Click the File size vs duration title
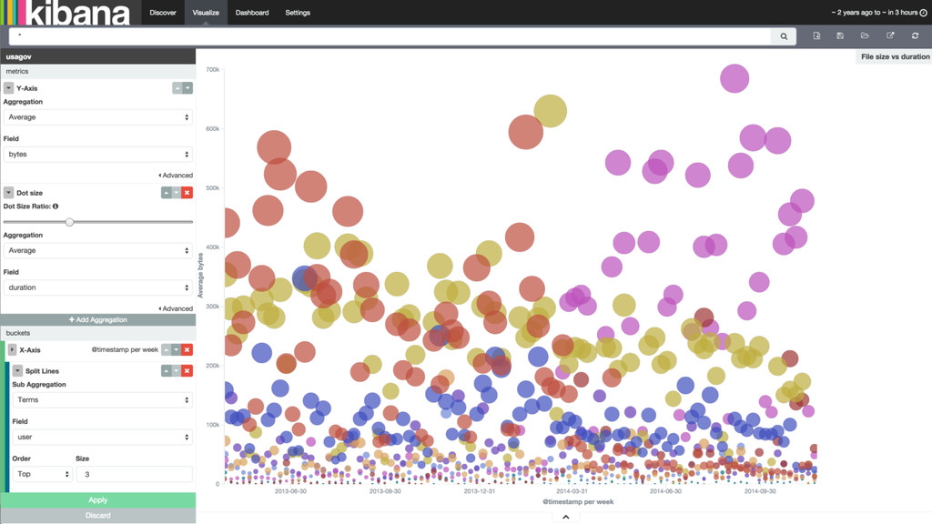Screen dimensions: 932x524 [x=896, y=56]
